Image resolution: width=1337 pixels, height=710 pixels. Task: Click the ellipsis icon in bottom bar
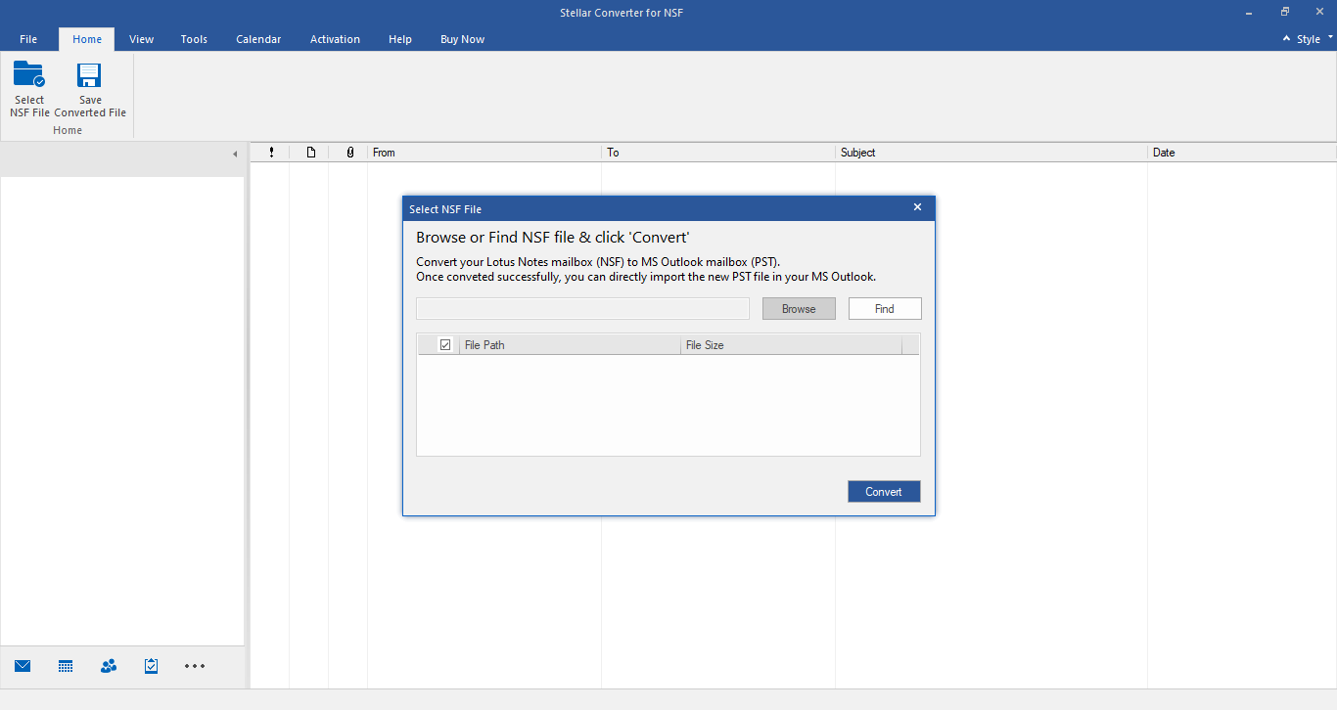(x=194, y=666)
